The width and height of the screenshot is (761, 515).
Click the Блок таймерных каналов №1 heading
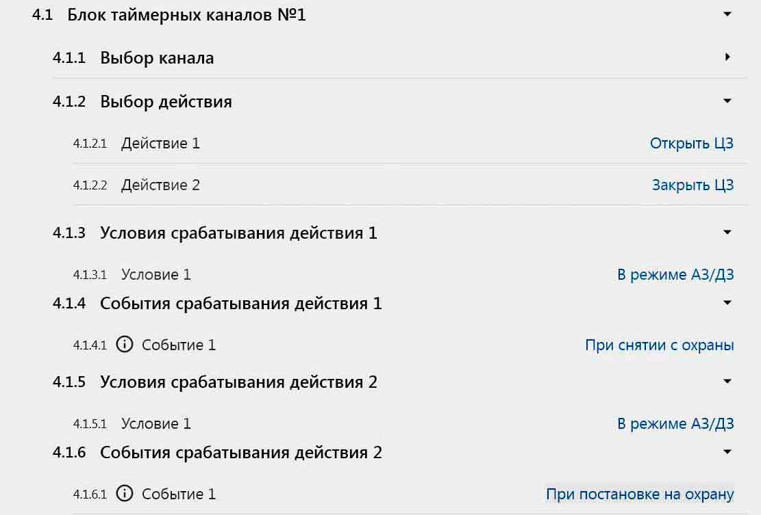pos(186,15)
